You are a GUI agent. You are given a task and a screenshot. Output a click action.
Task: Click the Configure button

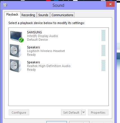coord(19,112)
